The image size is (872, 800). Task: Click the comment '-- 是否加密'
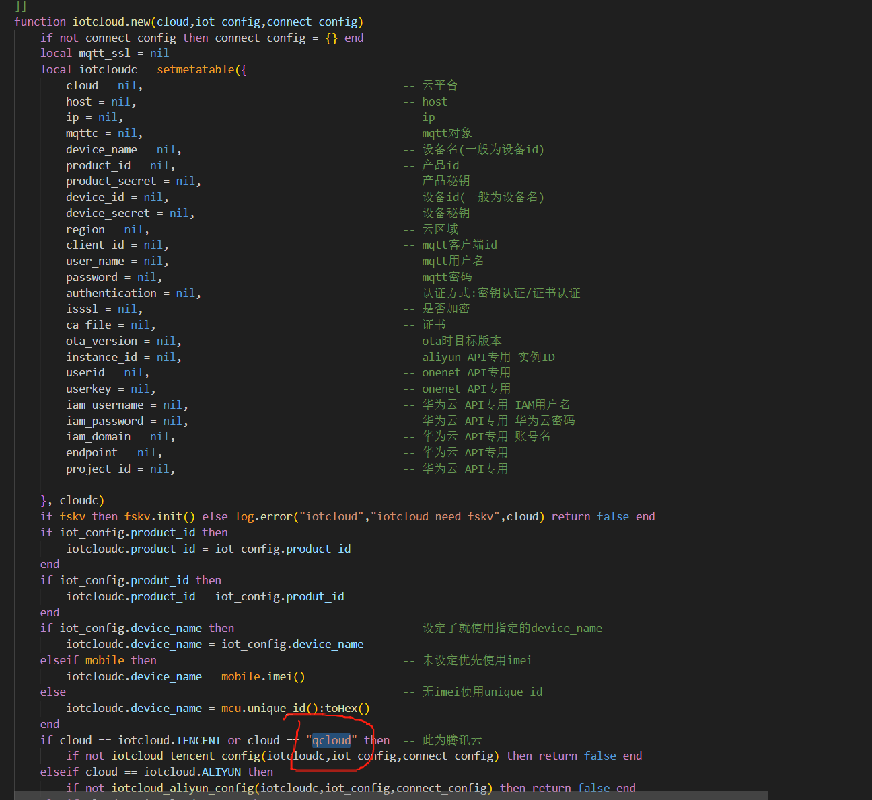point(437,309)
